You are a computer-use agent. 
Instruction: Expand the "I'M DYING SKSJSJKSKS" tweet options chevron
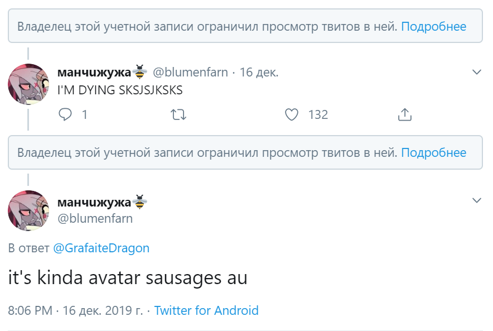pyautogui.click(x=477, y=72)
